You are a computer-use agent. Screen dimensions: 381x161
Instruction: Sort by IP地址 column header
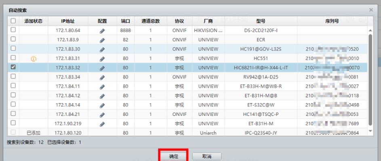coord(68,21)
